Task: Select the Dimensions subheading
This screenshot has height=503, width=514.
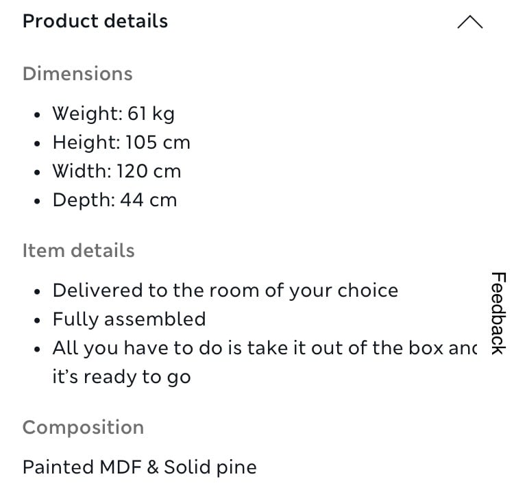Action: tap(77, 73)
